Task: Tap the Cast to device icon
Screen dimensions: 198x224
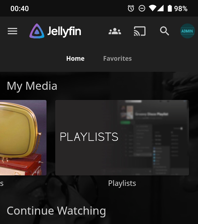Action: pyautogui.click(x=139, y=31)
